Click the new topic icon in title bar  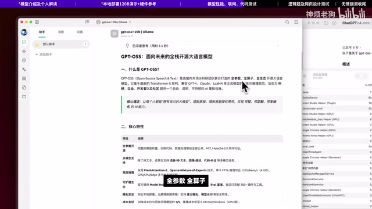(x=87, y=22)
